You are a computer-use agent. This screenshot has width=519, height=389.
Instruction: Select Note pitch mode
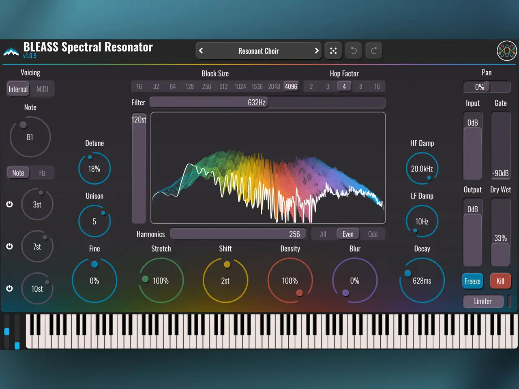coord(18,173)
